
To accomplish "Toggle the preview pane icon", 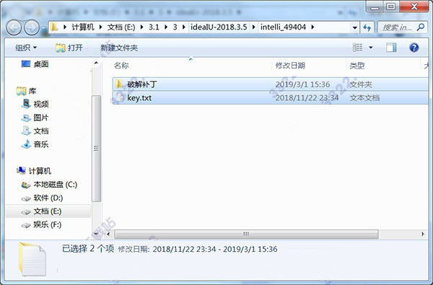I will pos(391,48).
